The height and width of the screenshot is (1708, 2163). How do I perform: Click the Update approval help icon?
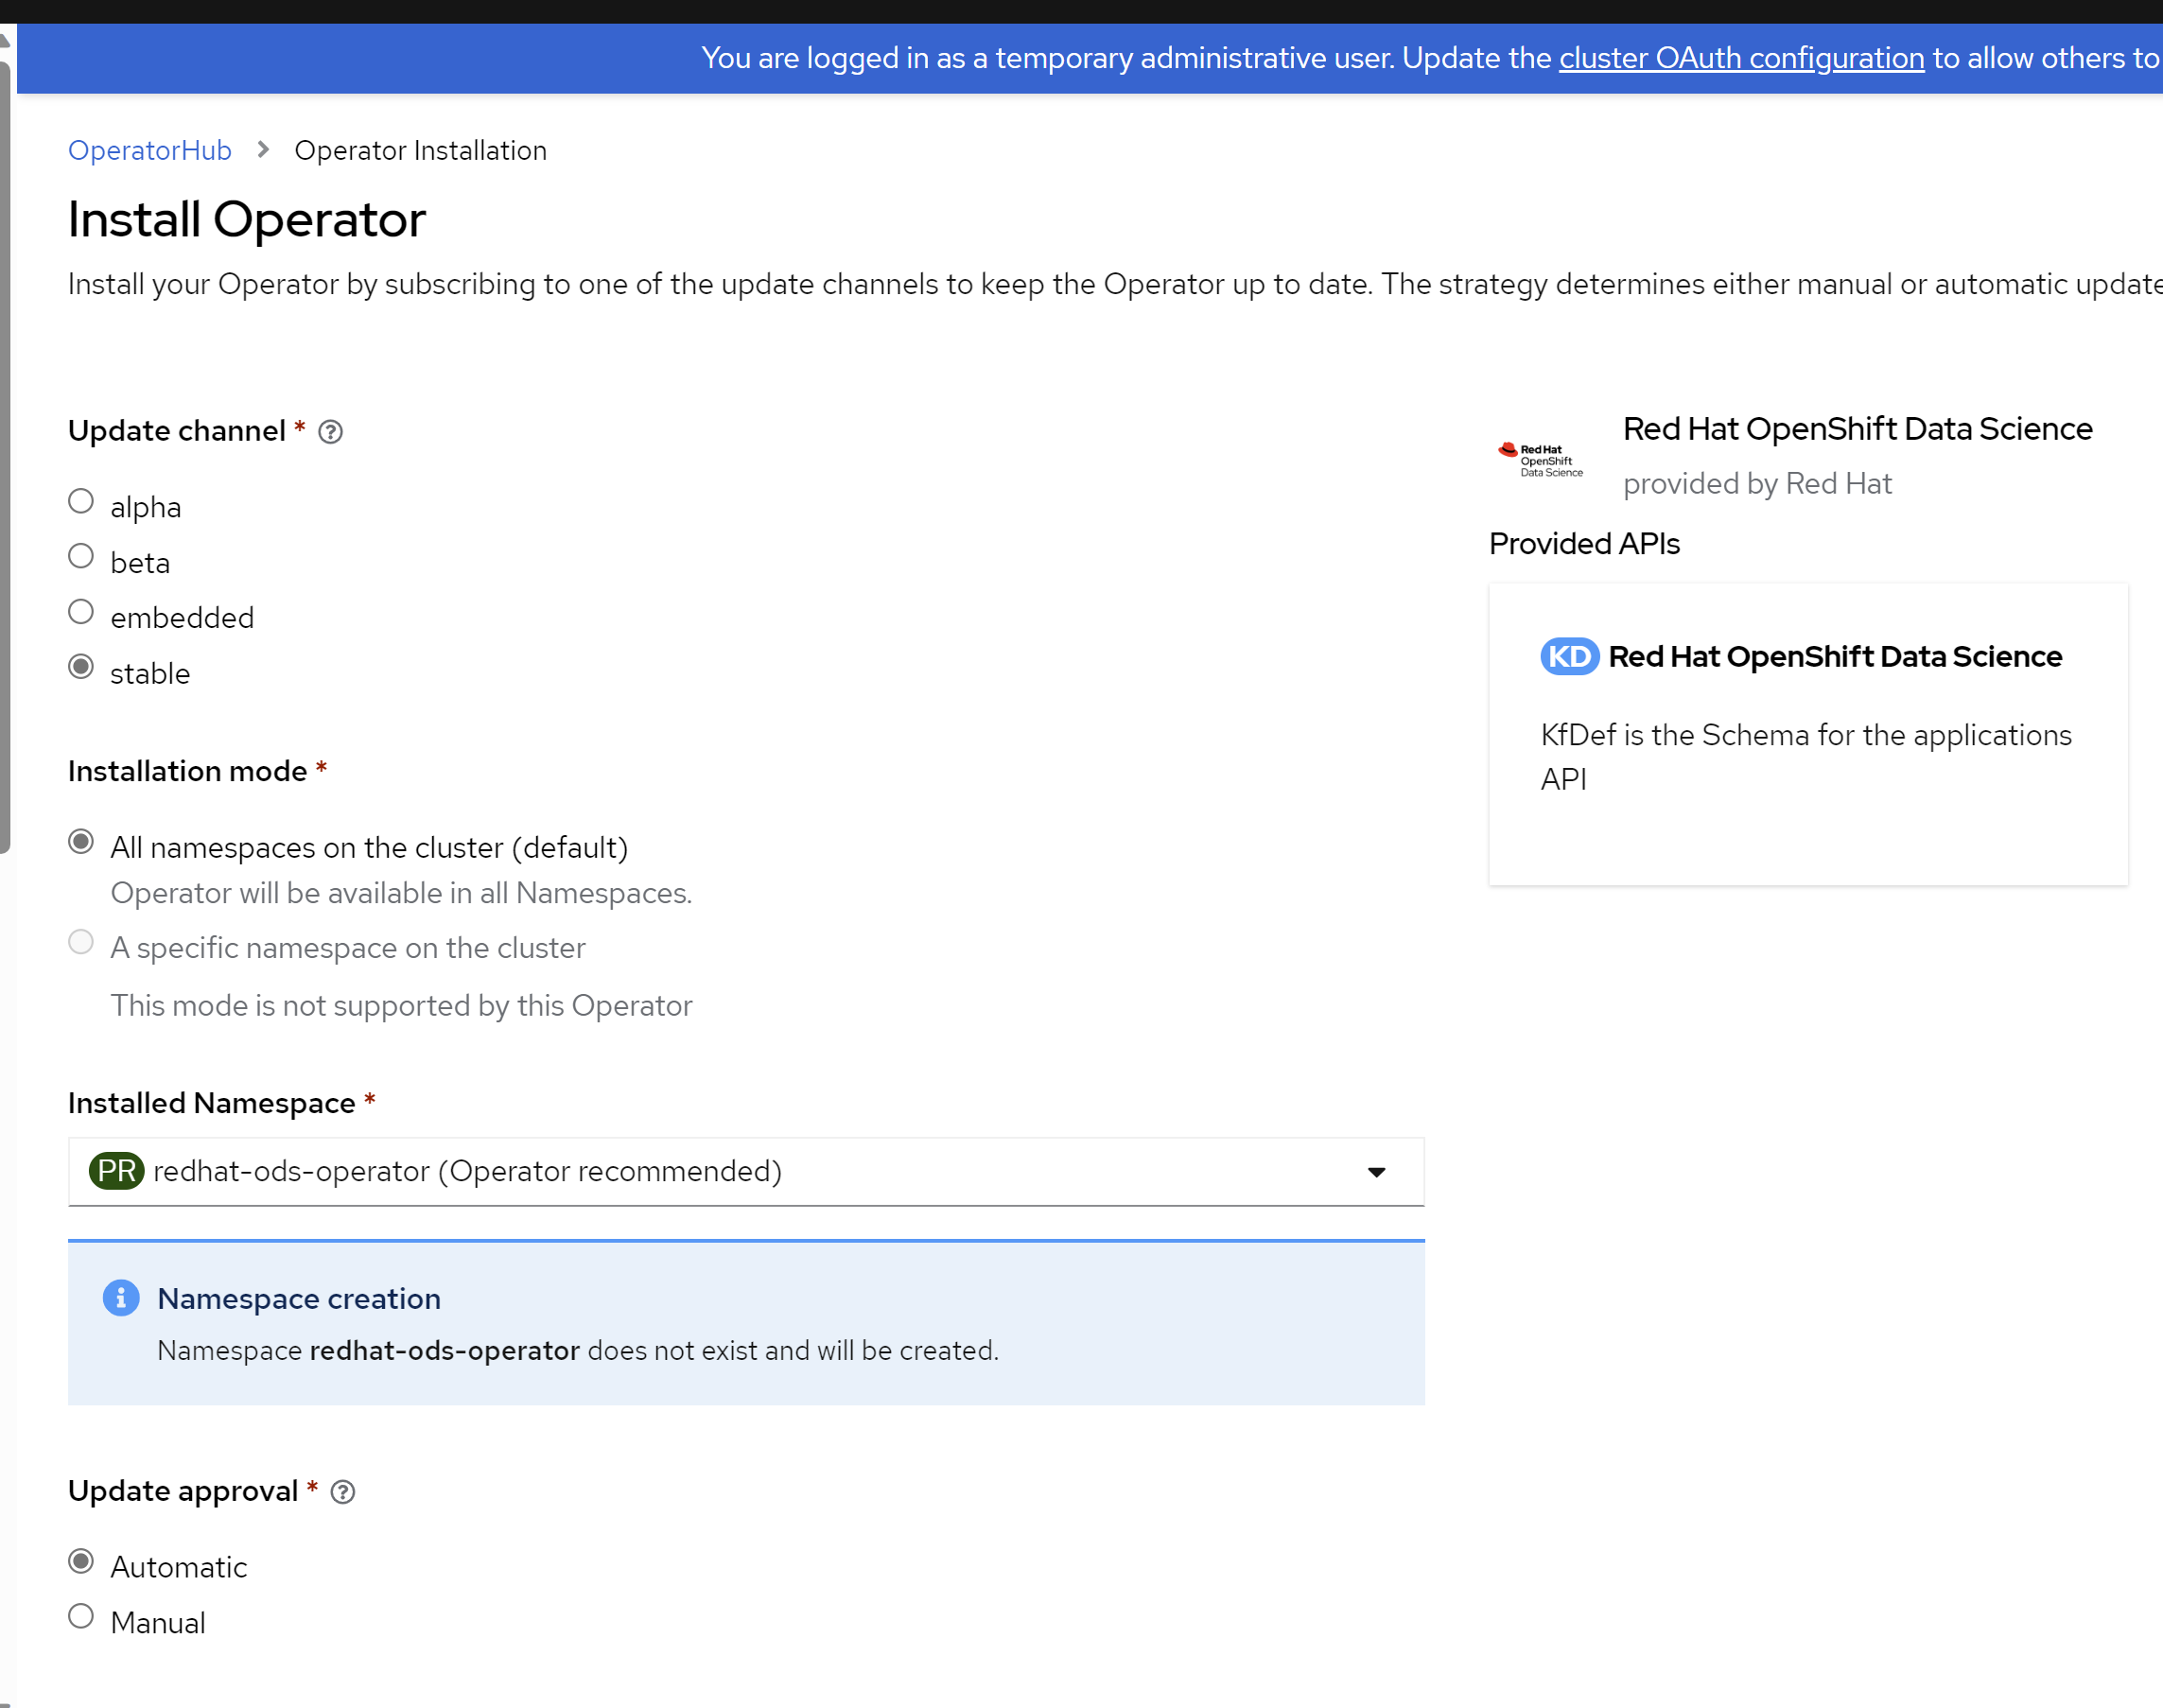point(342,1492)
